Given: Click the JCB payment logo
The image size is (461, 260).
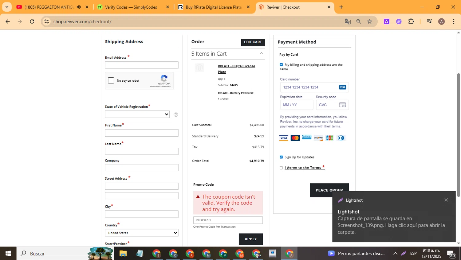Looking at the screenshot, I should [x=329, y=138].
